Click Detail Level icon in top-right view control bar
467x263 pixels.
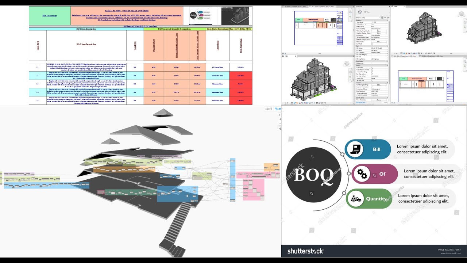(401, 53)
